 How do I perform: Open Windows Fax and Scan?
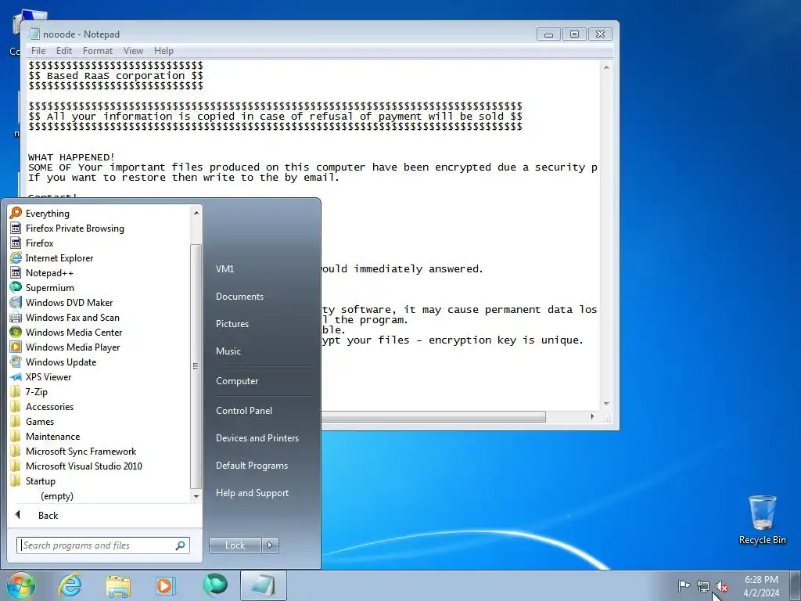[x=72, y=317]
